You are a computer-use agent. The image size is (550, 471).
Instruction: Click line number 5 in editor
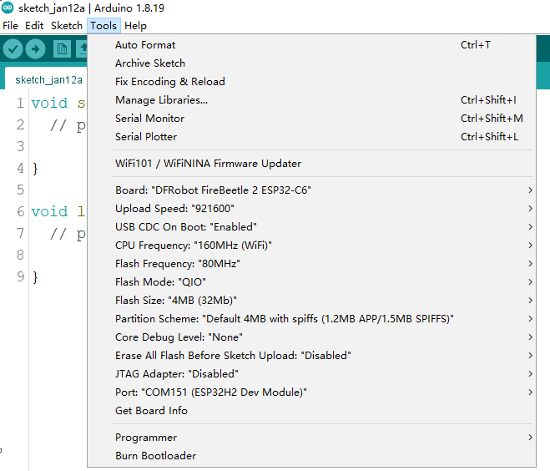[x=20, y=190]
